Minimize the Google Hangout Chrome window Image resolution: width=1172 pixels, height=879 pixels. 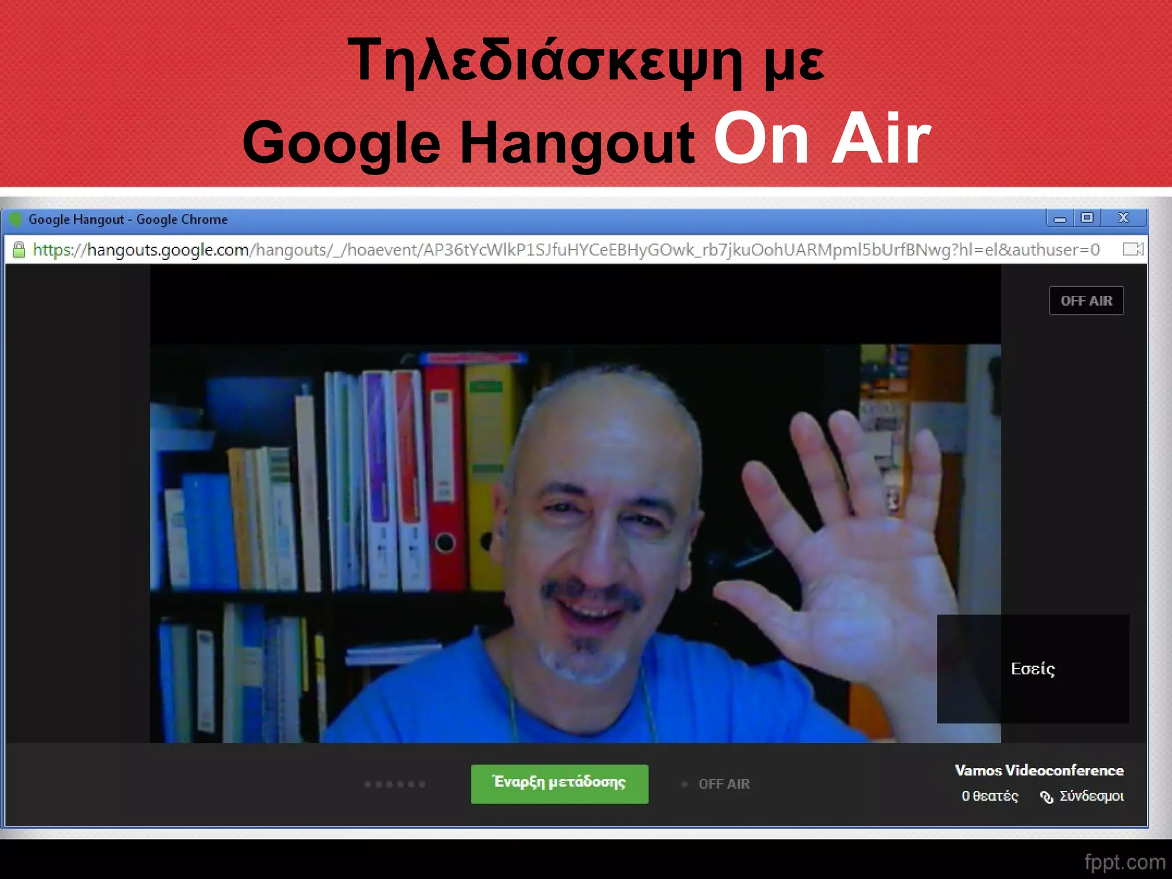(1060, 219)
